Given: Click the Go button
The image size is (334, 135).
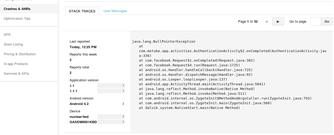Looking at the screenshot, I should coord(327,22).
